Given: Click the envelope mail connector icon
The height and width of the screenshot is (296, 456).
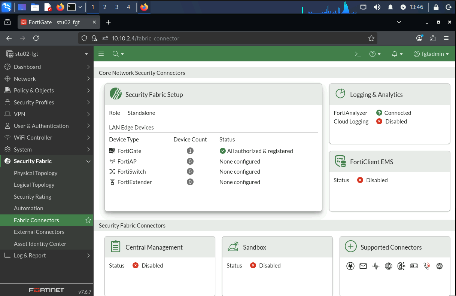Looking at the screenshot, I should point(363,266).
